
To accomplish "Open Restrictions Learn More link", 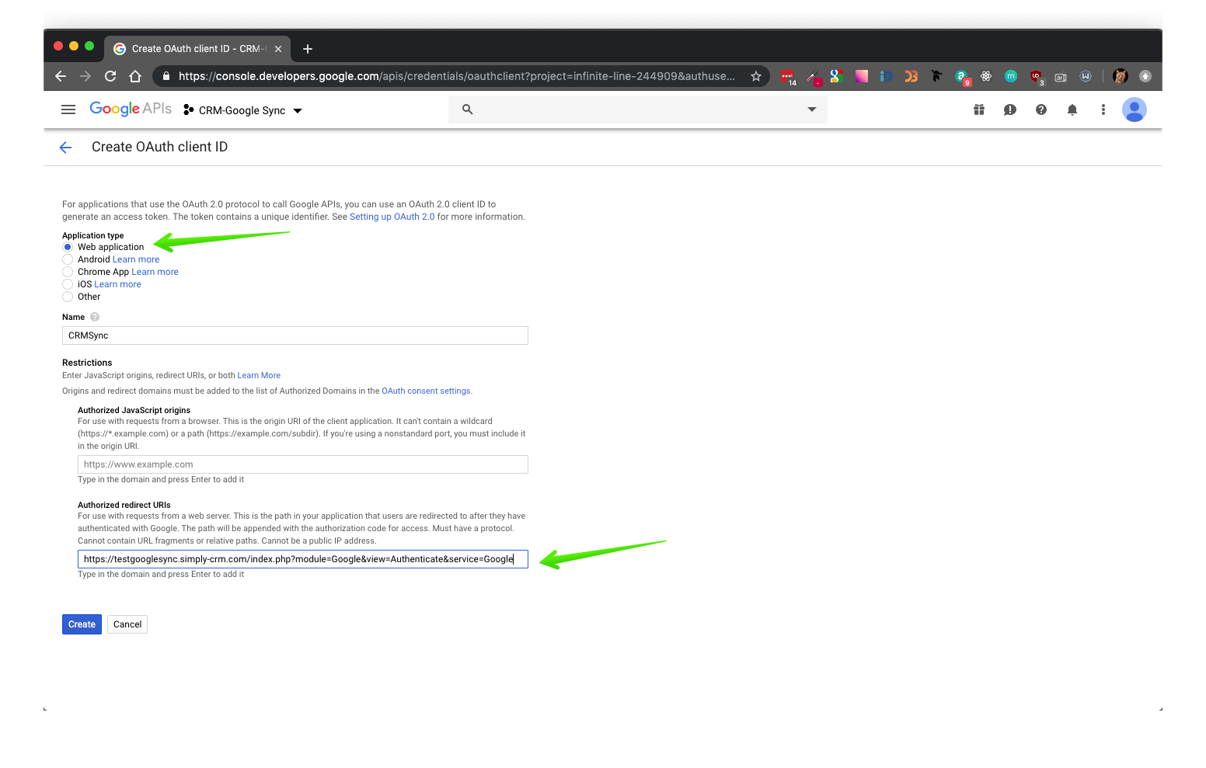I will [x=259, y=375].
